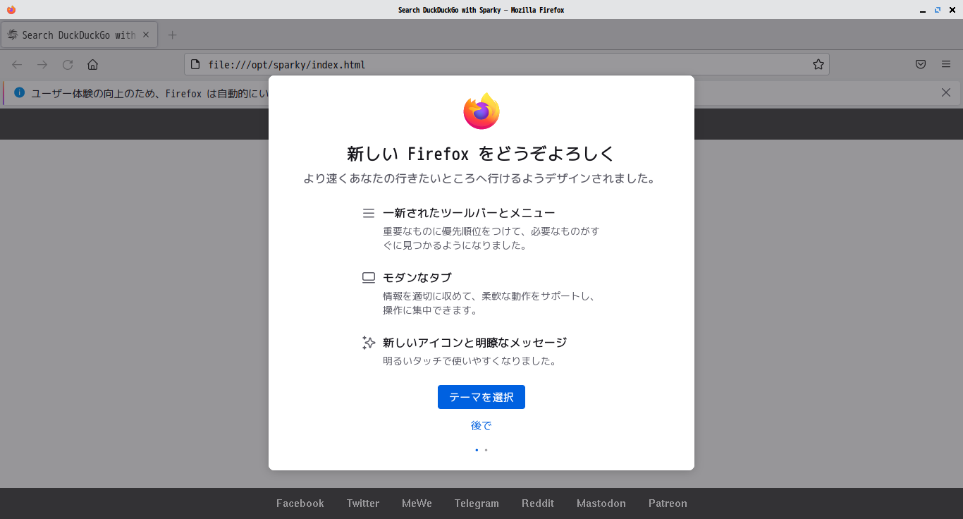Open the Patreon footer link
The image size is (963, 519).
point(668,503)
